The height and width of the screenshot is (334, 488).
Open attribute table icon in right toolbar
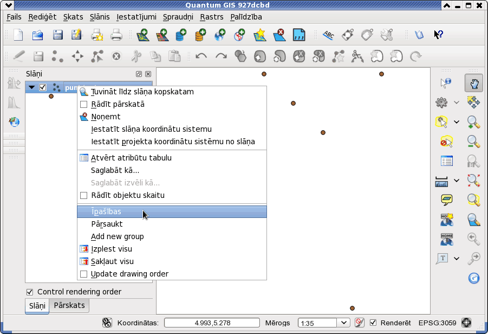[447, 161]
